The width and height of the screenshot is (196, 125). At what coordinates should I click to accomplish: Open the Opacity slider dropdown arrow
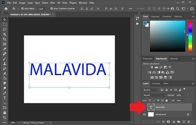184,95
